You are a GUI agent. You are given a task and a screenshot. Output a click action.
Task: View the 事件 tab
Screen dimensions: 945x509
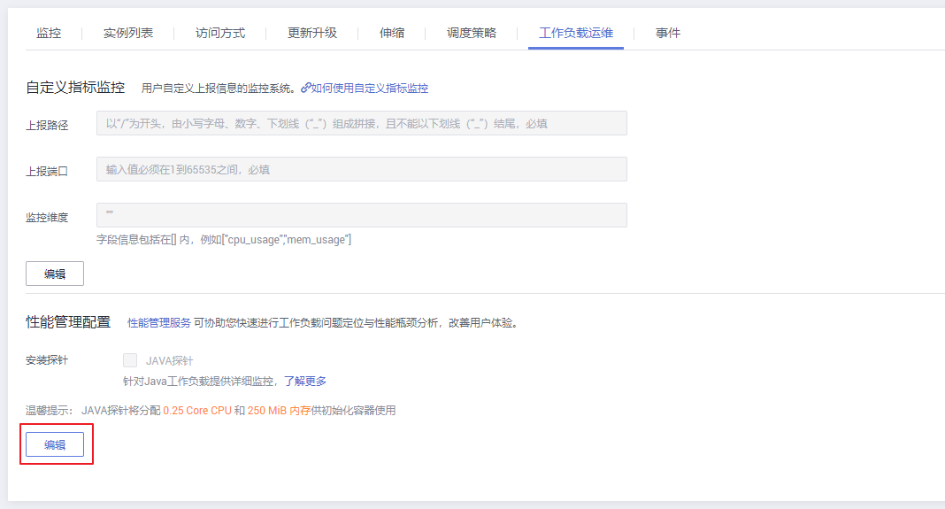[668, 33]
